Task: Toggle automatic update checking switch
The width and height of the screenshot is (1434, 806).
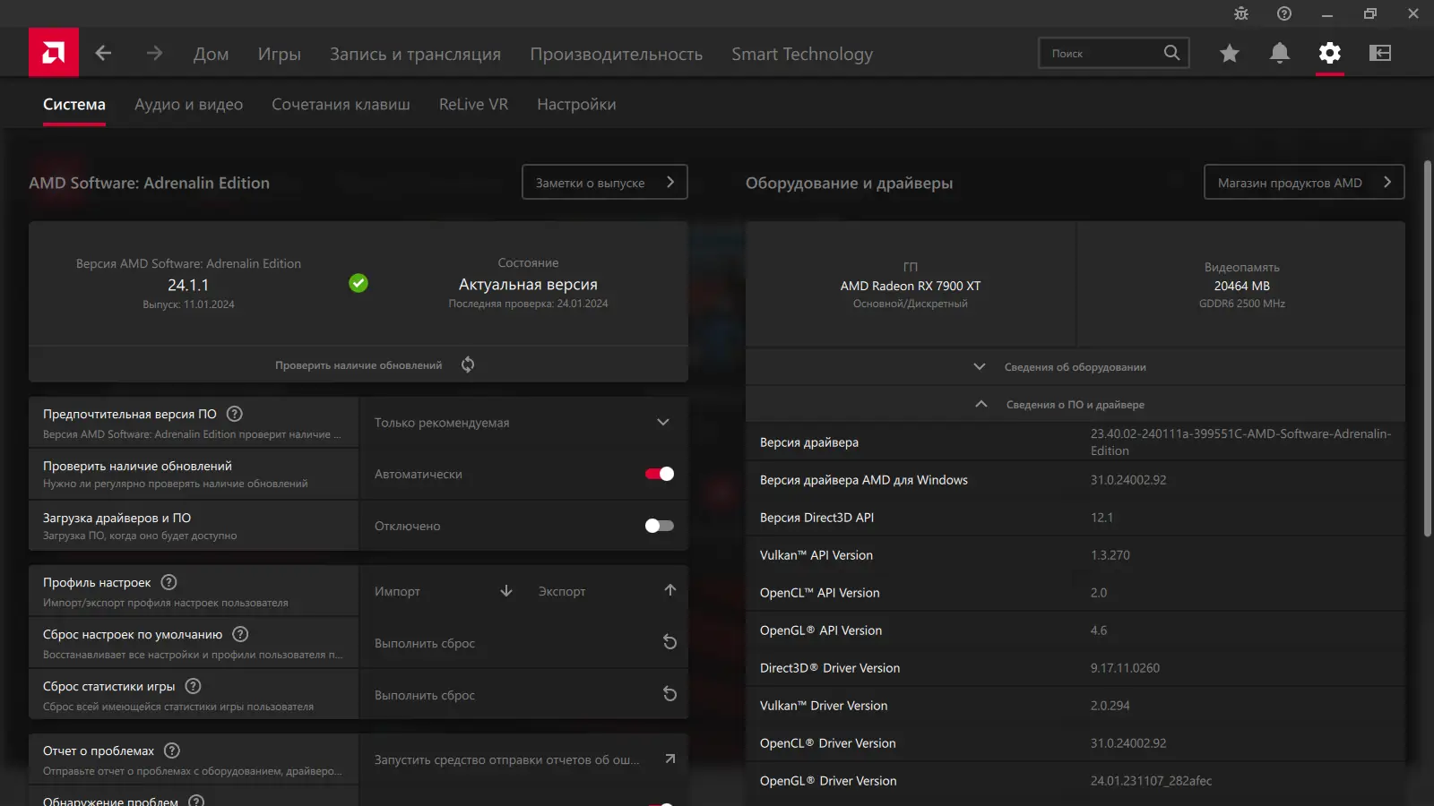Action: [x=660, y=474]
